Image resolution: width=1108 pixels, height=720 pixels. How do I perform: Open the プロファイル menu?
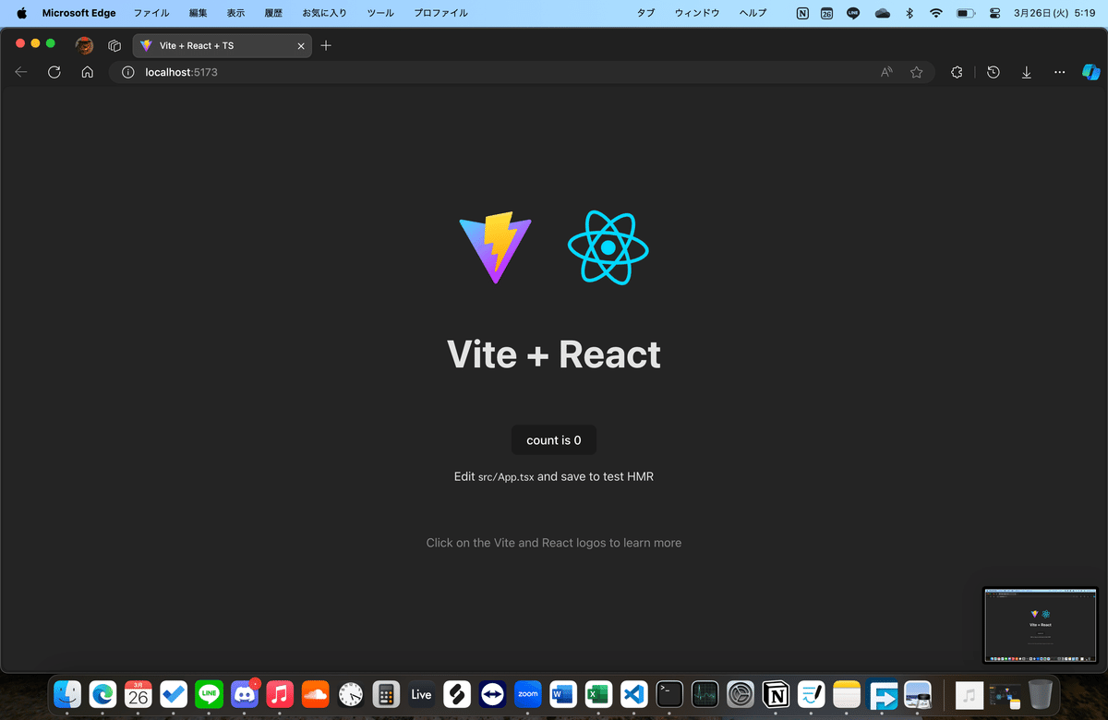pos(440,13)
